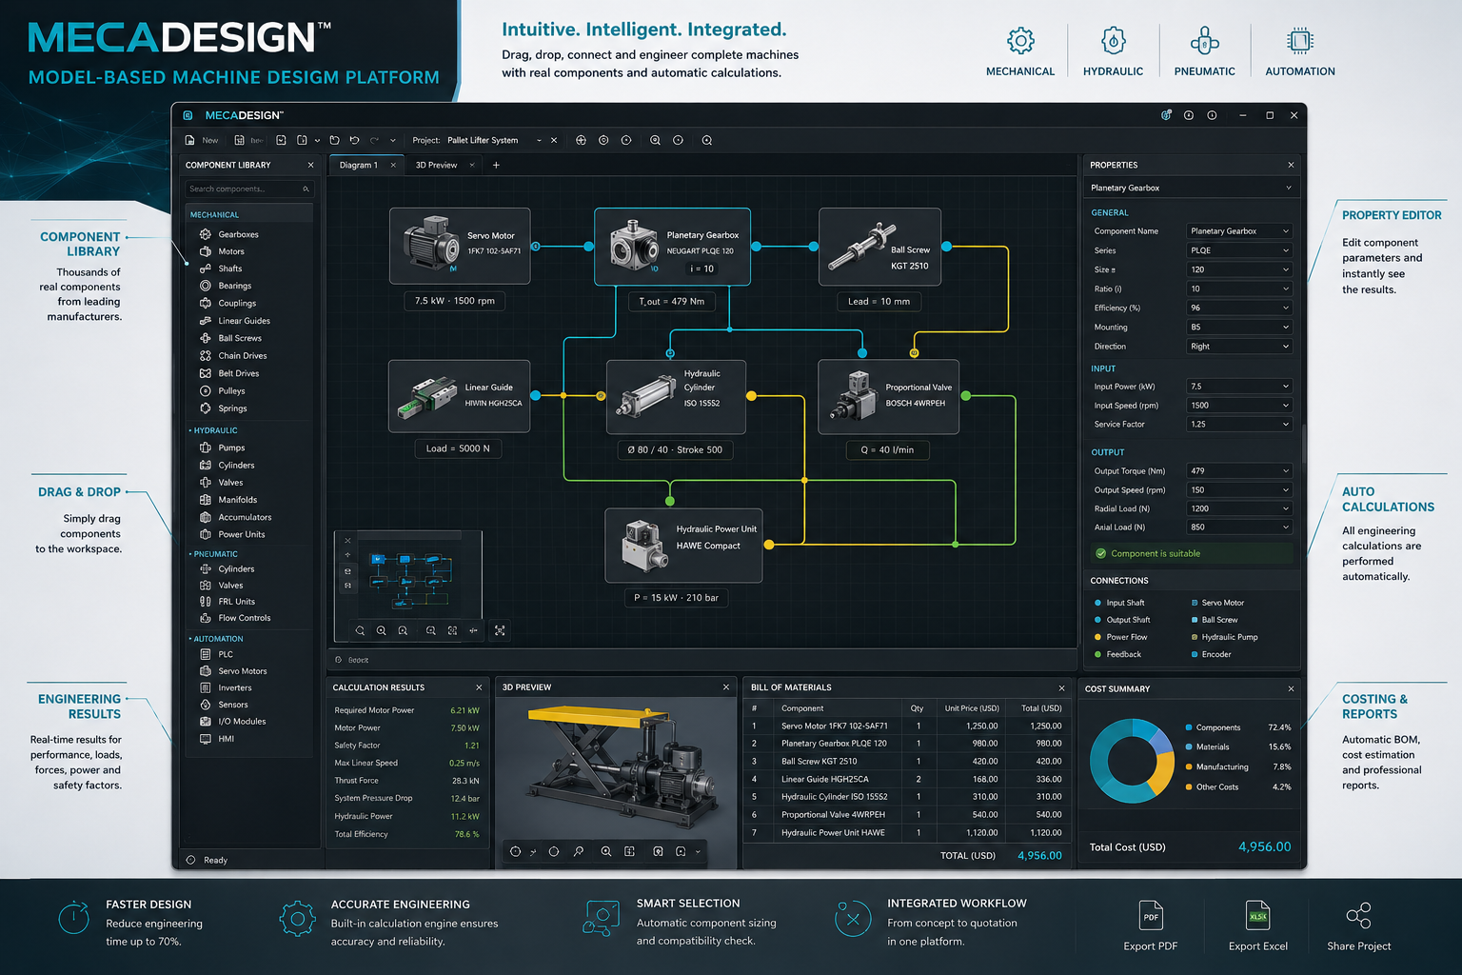Screen dimensions: 1462x975
Task: Click the Pneumatic category icon in header
Action: click(x=1204, y=41)
